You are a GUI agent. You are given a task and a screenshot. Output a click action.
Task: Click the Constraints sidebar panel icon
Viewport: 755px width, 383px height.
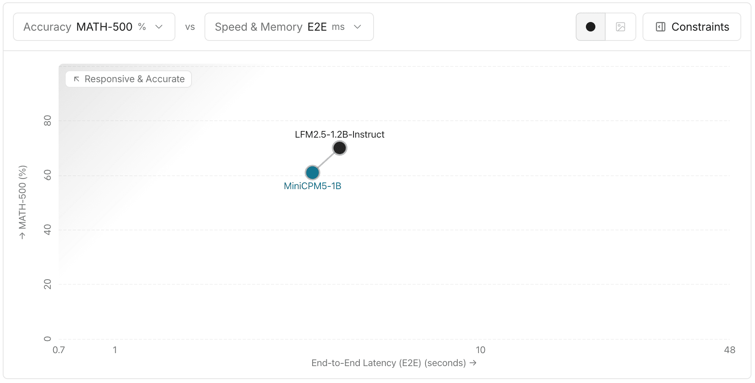661,27
